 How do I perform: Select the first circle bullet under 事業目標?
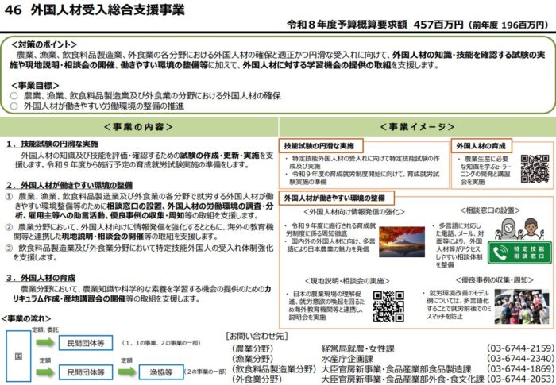14,94
